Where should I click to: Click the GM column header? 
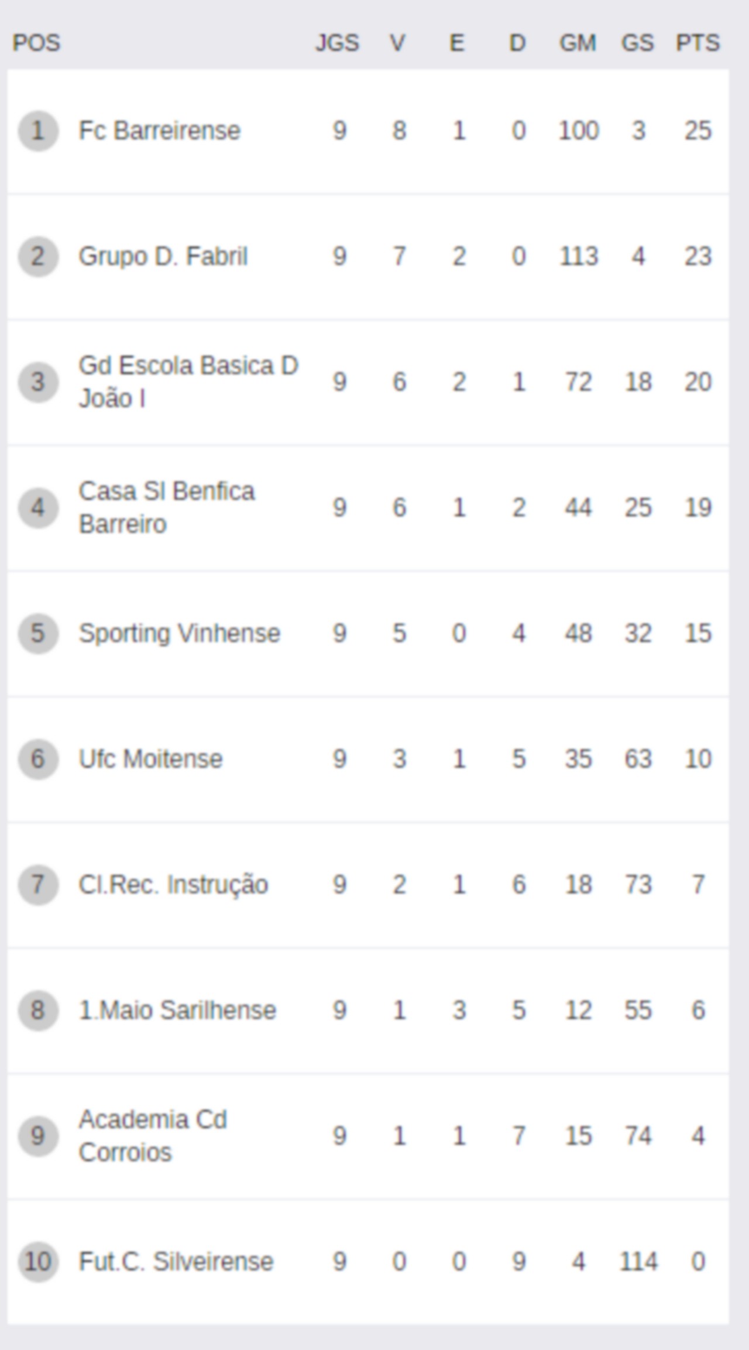578,43
